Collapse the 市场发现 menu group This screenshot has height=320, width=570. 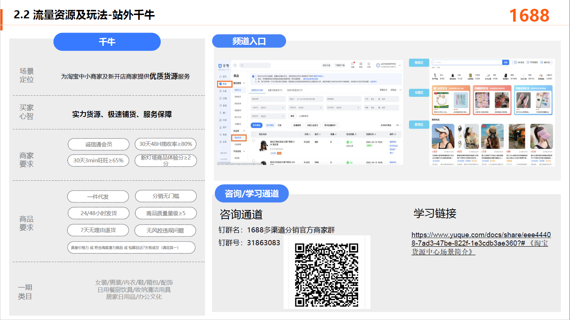244,151
